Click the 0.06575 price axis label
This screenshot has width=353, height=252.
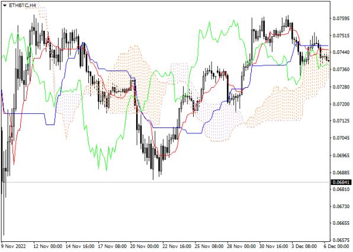click(x=341, y=240)
